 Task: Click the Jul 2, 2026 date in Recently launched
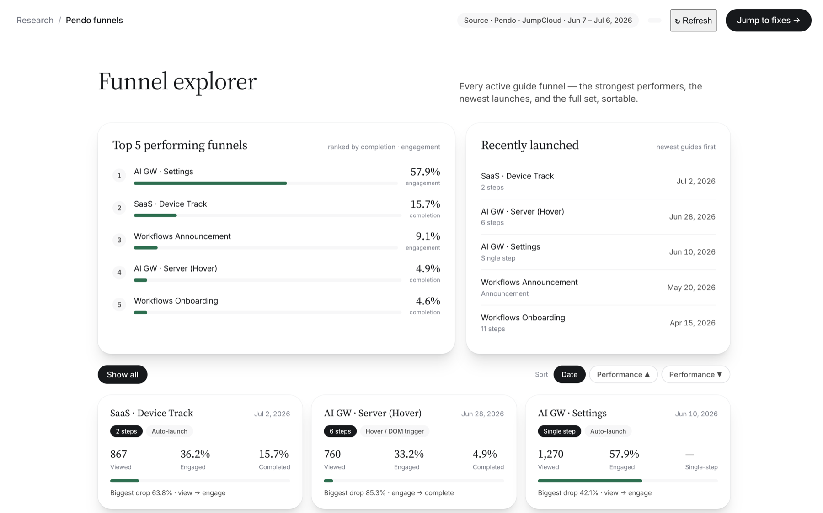pyautogui.click(x=696, y=181)
